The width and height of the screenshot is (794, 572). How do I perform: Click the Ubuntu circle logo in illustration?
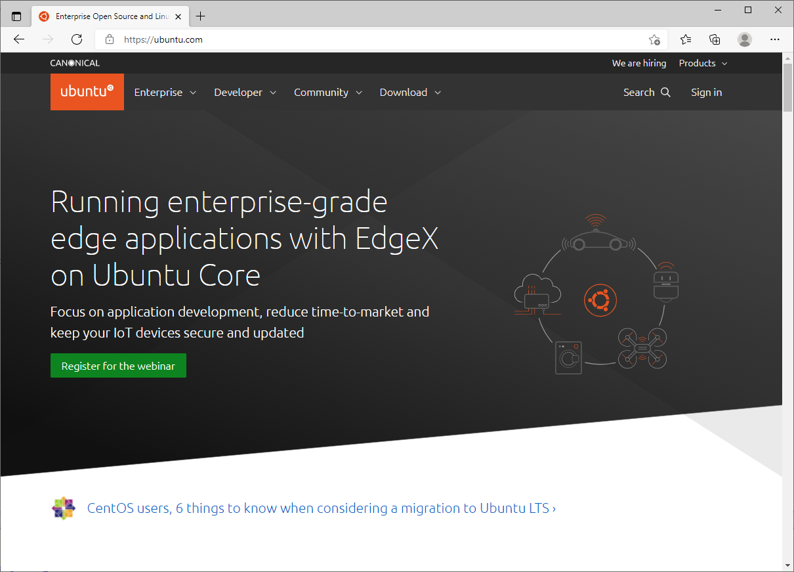(x=600, y=301)
